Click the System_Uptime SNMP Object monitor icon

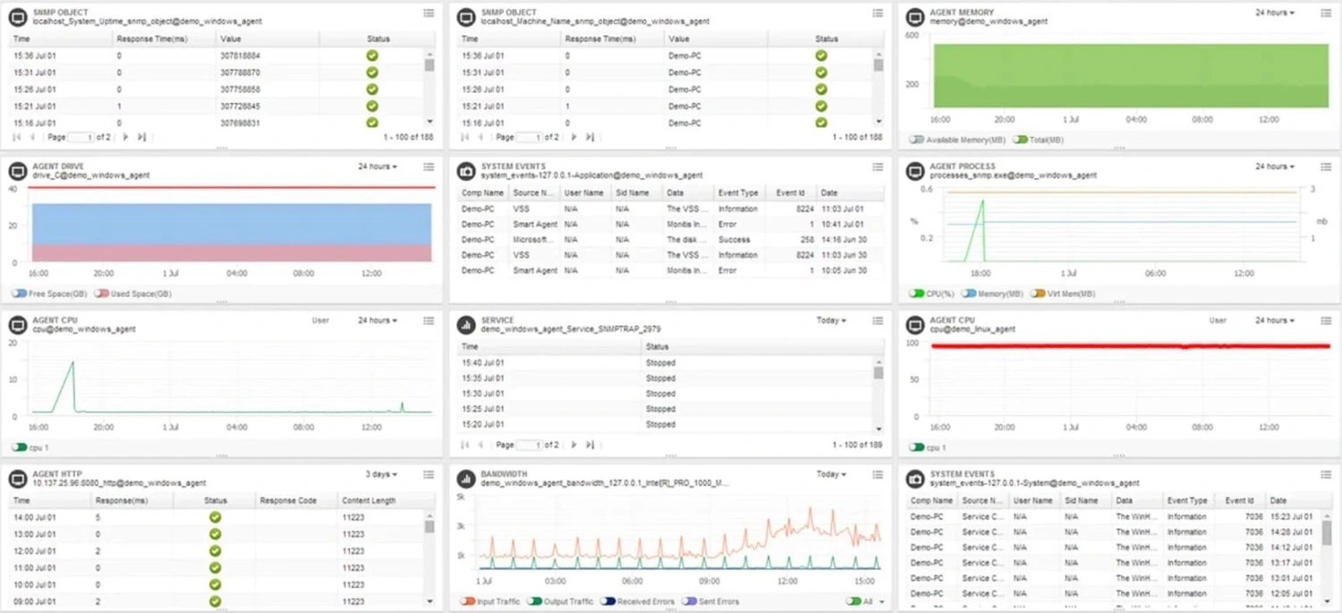click(17, 17)
